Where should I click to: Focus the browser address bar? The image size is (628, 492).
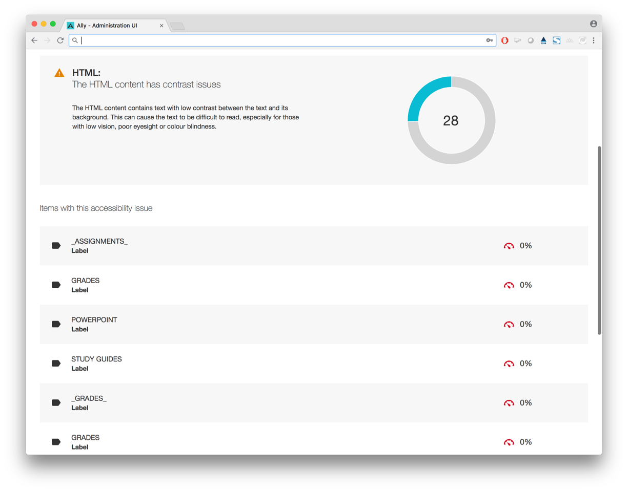282,40
